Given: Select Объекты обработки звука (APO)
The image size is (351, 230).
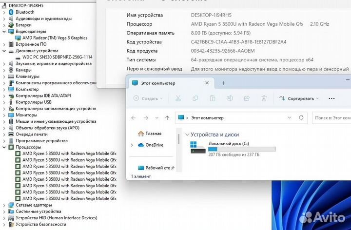Looking at the screenshot, I should pyautogui.click(x=47, y=128).
